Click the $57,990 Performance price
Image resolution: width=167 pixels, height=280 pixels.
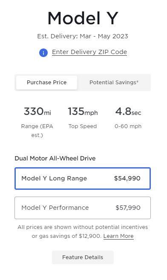[128, 208]
